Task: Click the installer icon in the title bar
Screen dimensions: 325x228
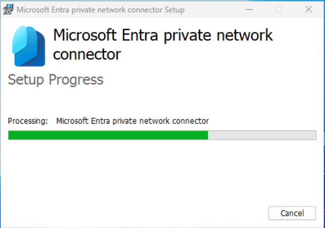Action: (x=8, y=10)
